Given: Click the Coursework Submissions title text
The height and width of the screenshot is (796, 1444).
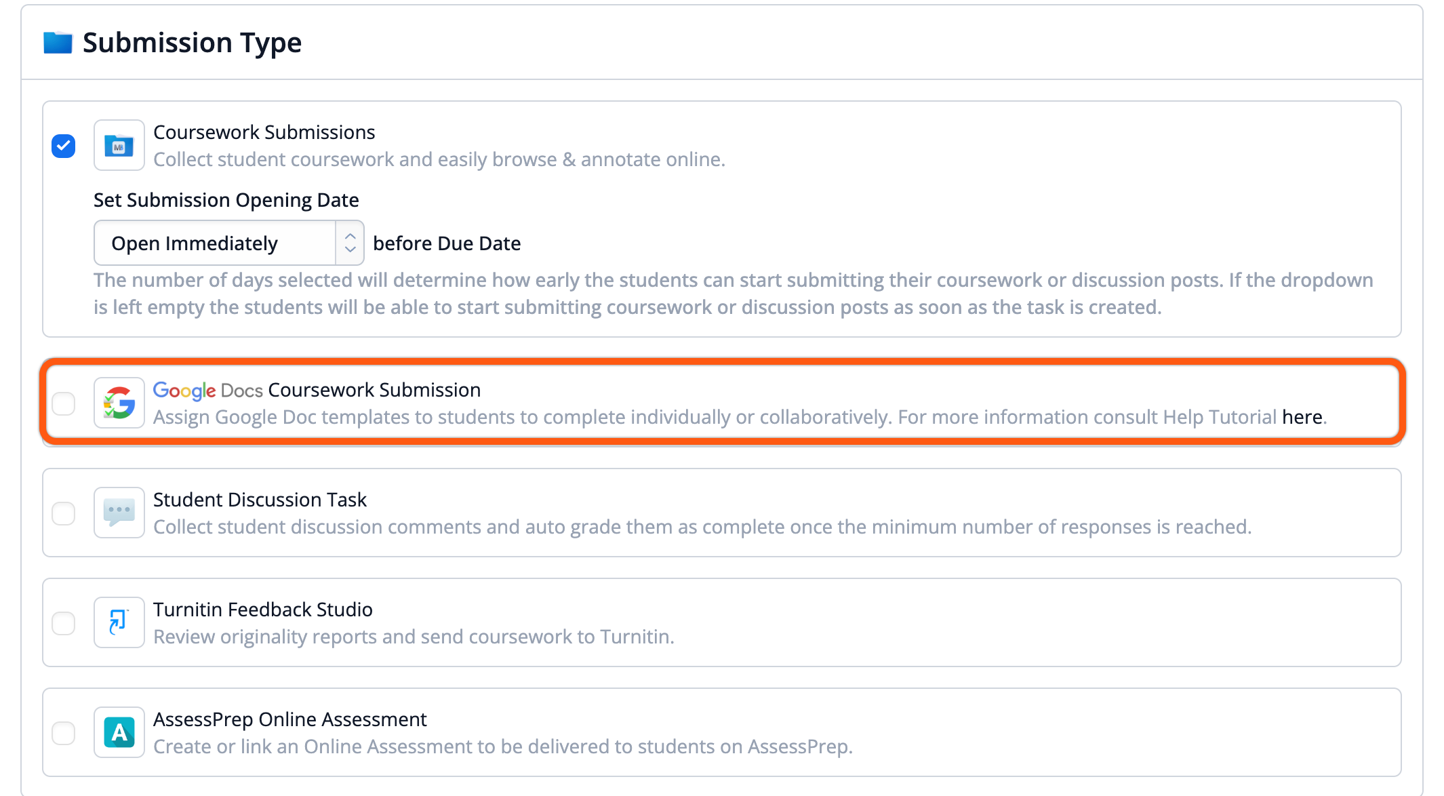Looking at the screenshot, I should click(264, 132).
